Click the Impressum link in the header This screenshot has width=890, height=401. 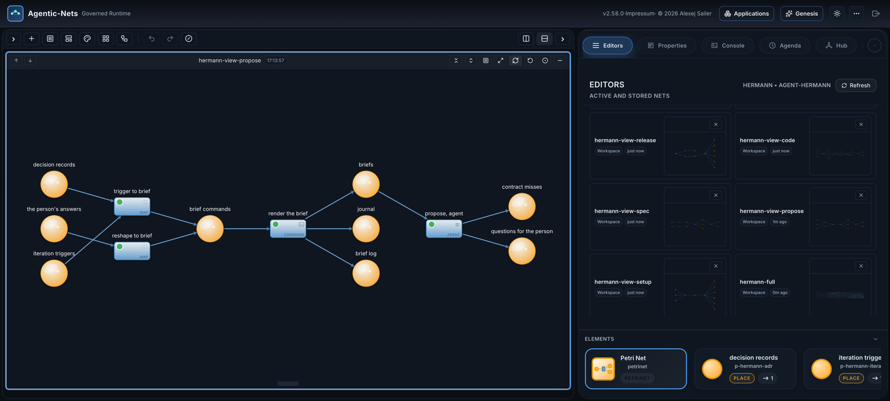640,13
